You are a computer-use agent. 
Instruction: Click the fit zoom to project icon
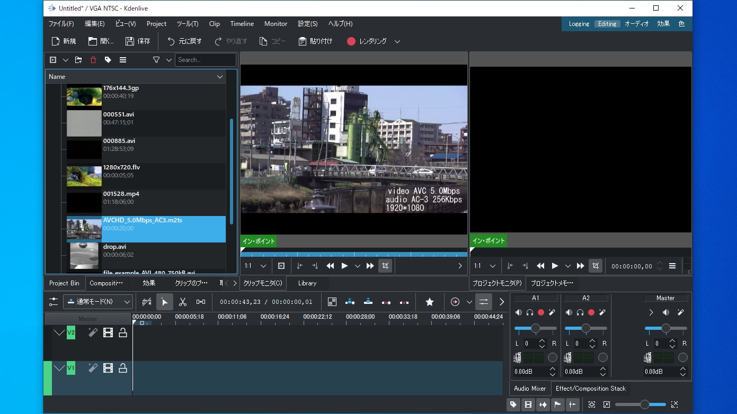[592, 404]
